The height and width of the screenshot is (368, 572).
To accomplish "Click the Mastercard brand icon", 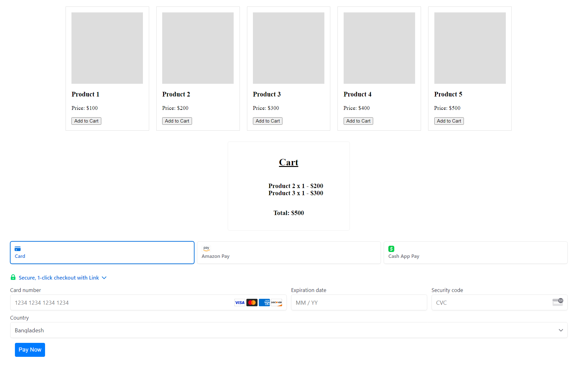I will [252, 303].
